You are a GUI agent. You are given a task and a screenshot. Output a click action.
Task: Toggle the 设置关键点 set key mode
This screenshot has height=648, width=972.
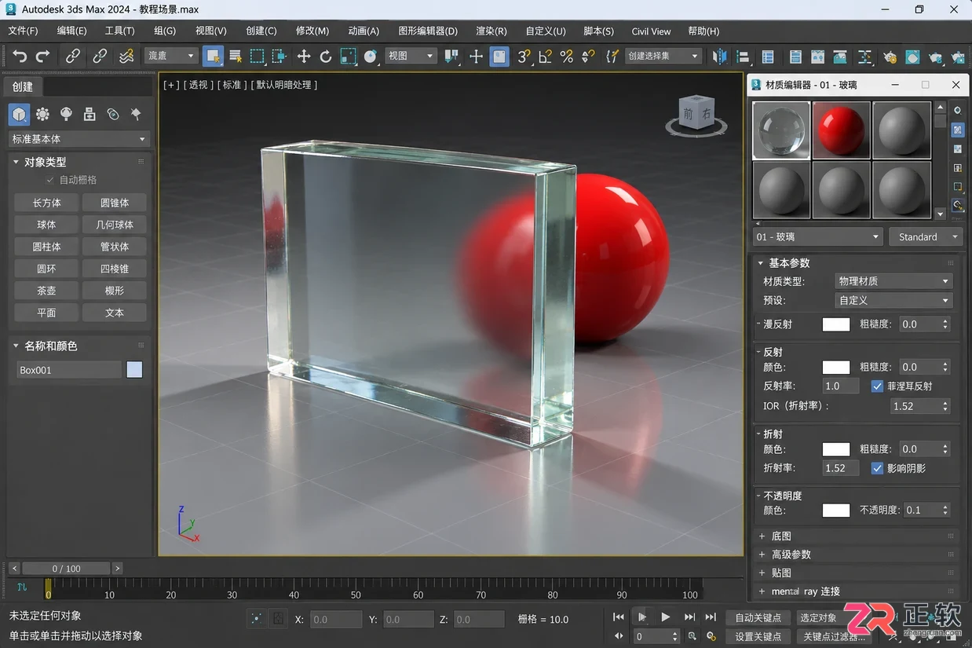[758, 636]
